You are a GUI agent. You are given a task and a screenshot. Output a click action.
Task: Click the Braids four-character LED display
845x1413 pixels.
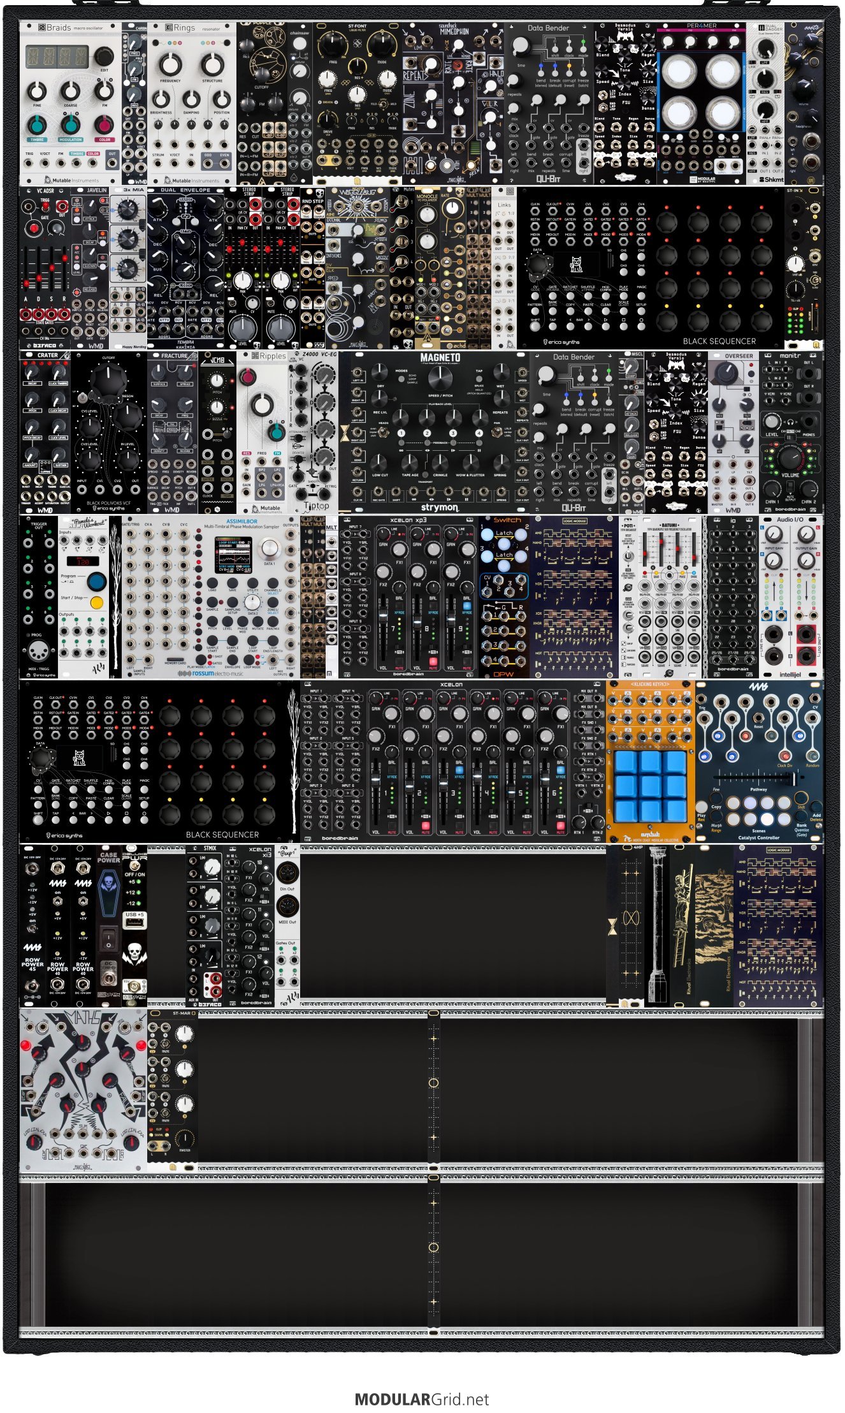(x=56, y=57)
